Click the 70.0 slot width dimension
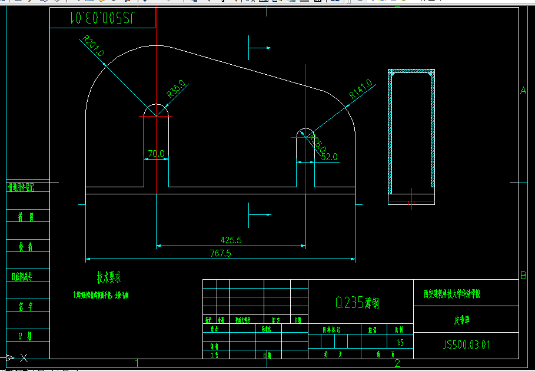 coord(157,154)
